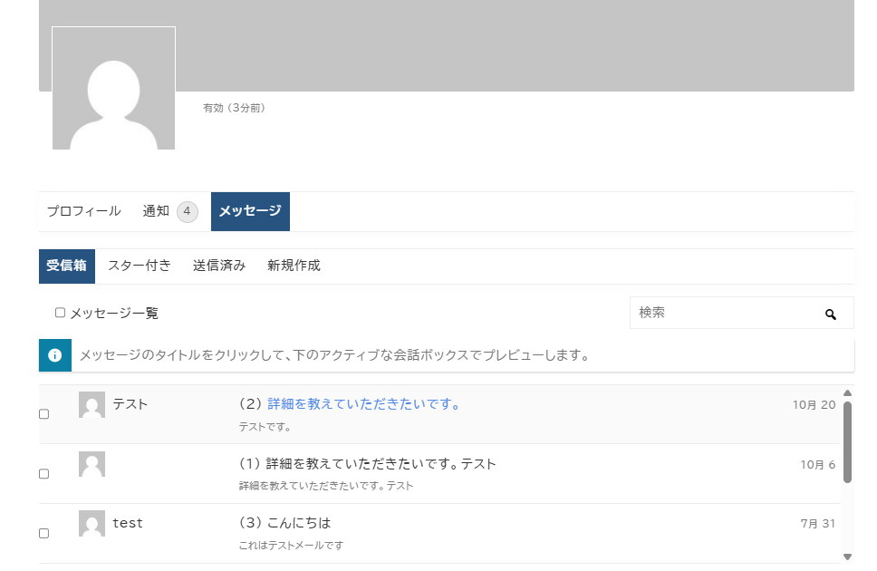Open the プロフィール tab
Viewport: 877px width, 571px height.
[83, 211]
